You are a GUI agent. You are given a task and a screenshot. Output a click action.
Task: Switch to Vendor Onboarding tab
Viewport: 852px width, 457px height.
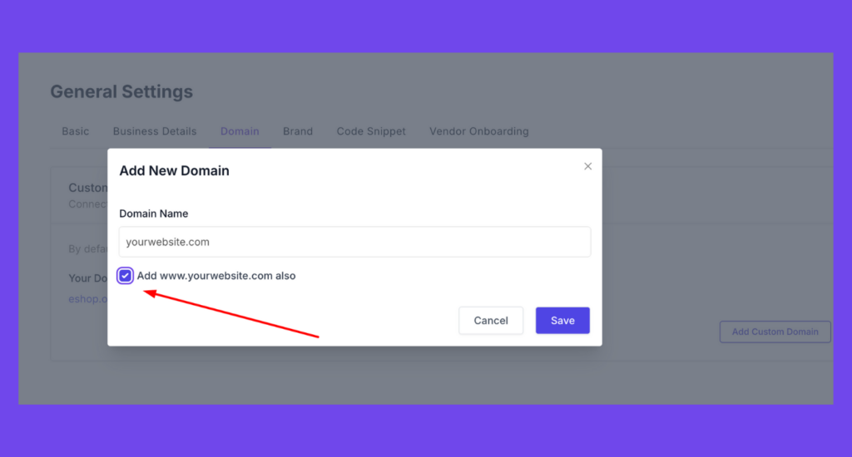[478, 131]
